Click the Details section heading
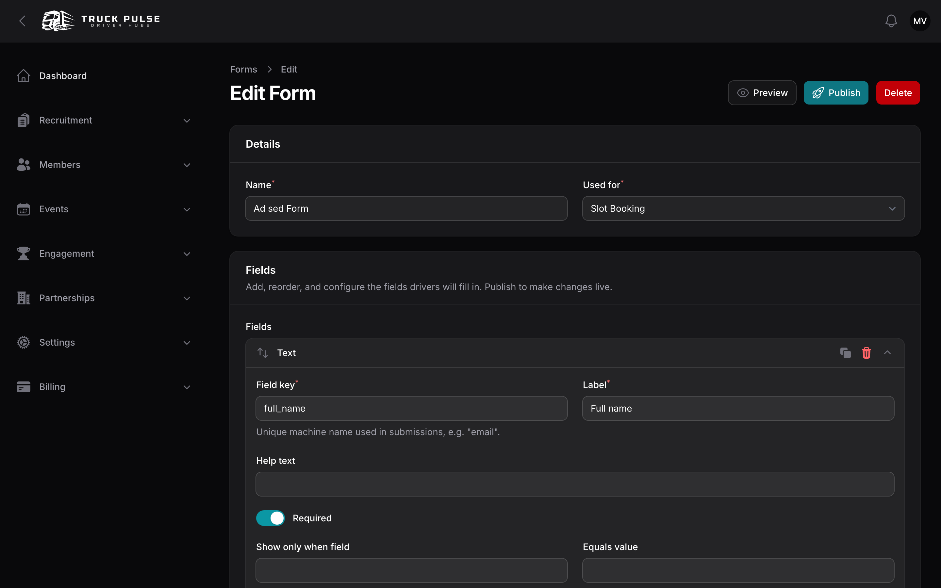 tap(263, 144)
